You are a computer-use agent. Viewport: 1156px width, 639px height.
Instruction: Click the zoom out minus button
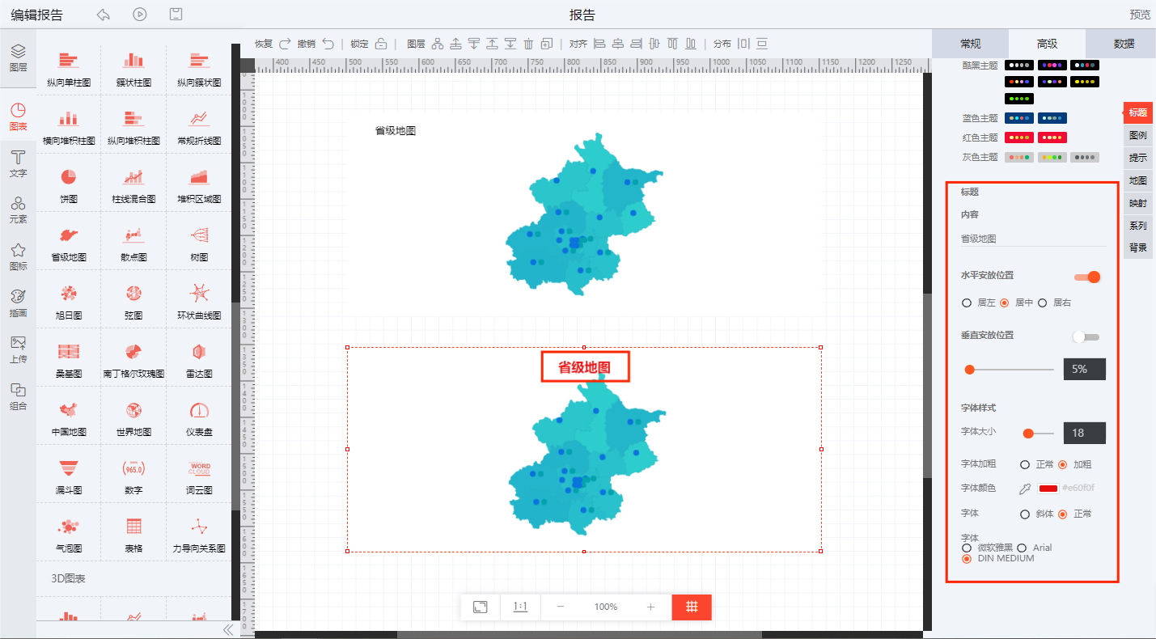[560, 607]
